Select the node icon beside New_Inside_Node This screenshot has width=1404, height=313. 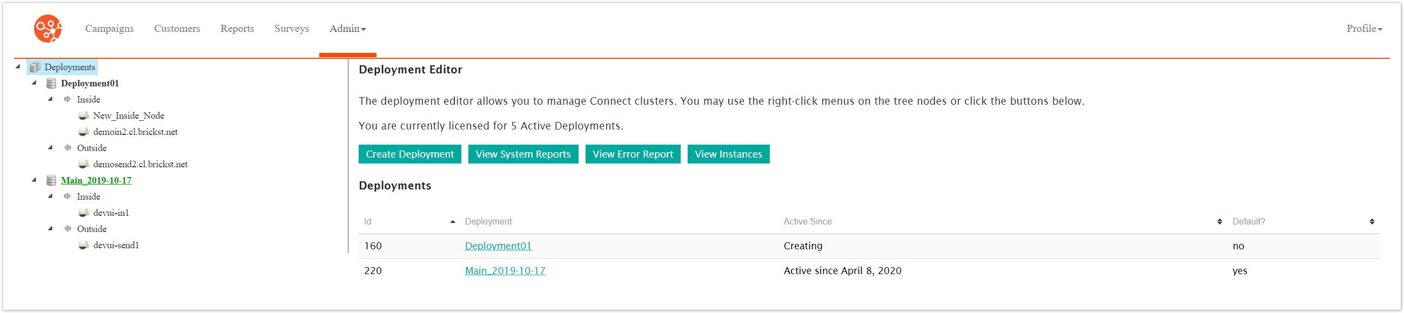[x=83, y=115]
